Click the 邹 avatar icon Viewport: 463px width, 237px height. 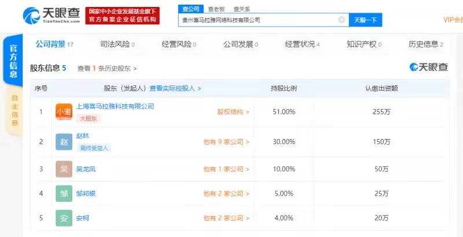coord(64,193)
